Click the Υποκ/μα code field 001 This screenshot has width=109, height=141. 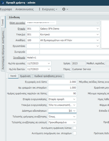(33, 35)
